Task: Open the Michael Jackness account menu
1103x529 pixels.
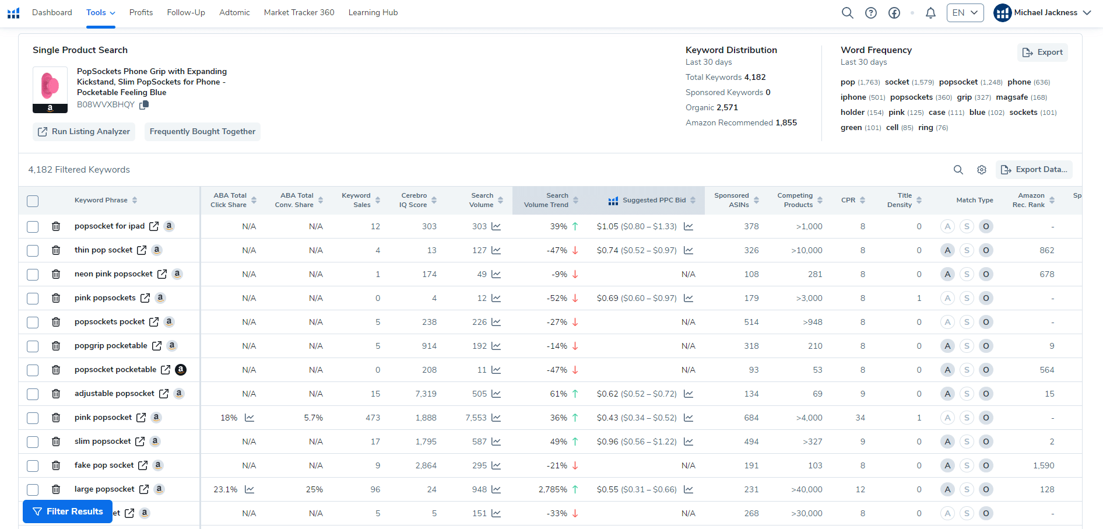Action: [1042, 13]
